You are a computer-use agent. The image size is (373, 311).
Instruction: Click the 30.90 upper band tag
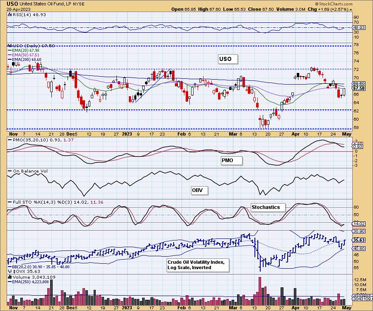pyautogui.click(x=359, y=231)
